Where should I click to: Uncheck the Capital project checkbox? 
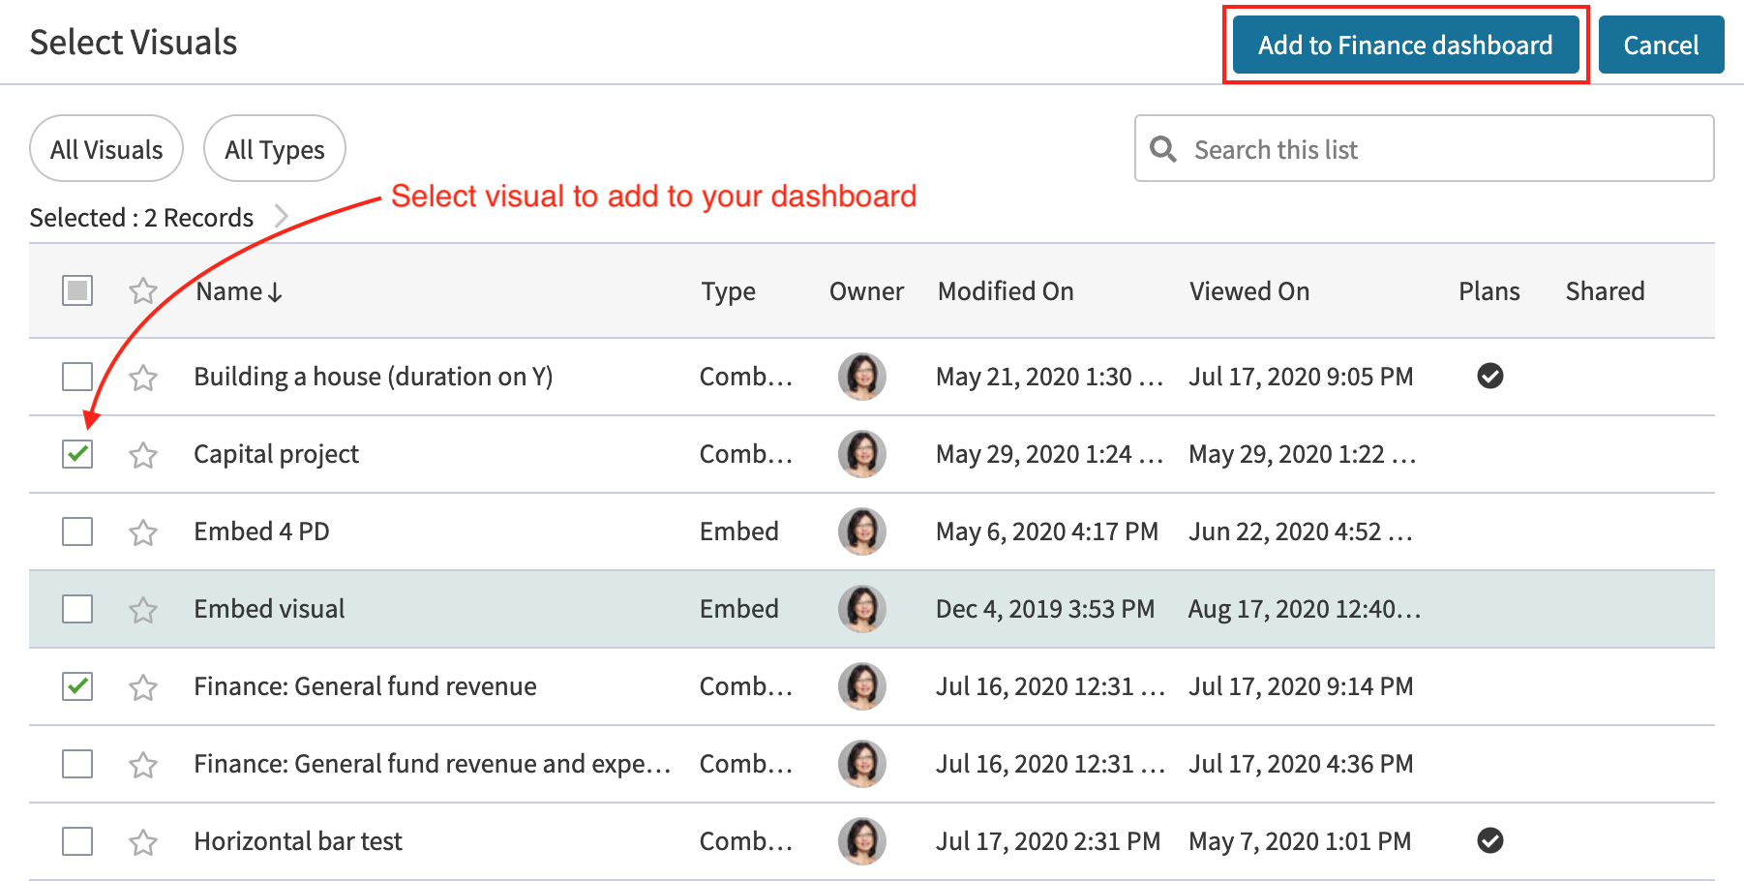[77, 454]
